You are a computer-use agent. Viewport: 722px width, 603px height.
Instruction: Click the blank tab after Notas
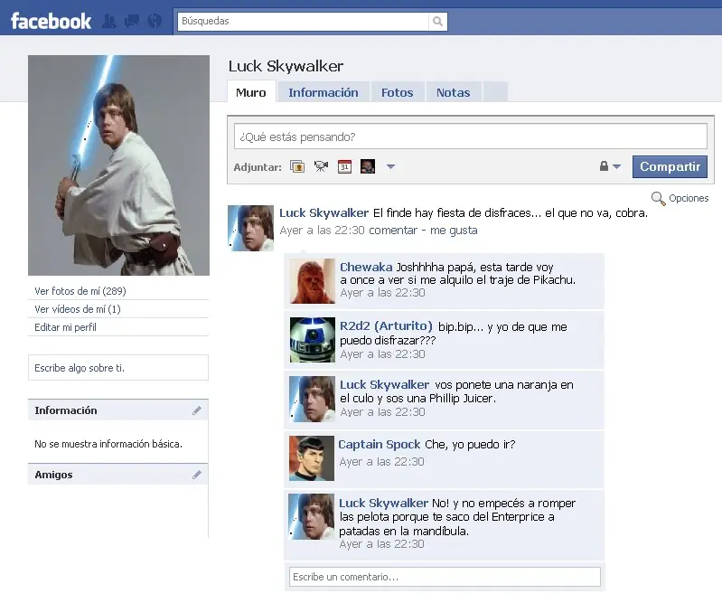[495, 91]
